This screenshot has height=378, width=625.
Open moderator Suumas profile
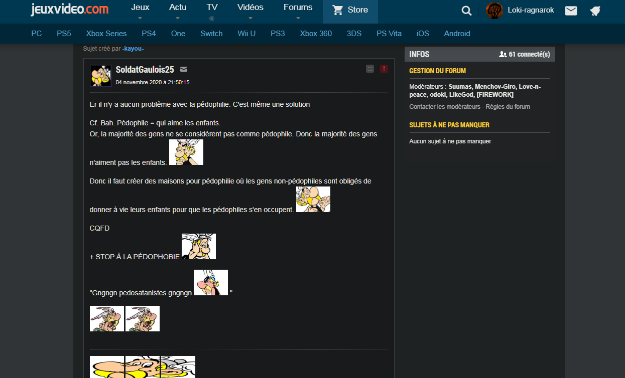(460, 87)
